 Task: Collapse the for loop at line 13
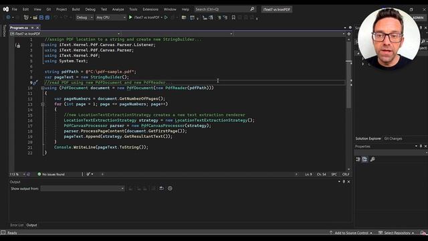(43, 104)
